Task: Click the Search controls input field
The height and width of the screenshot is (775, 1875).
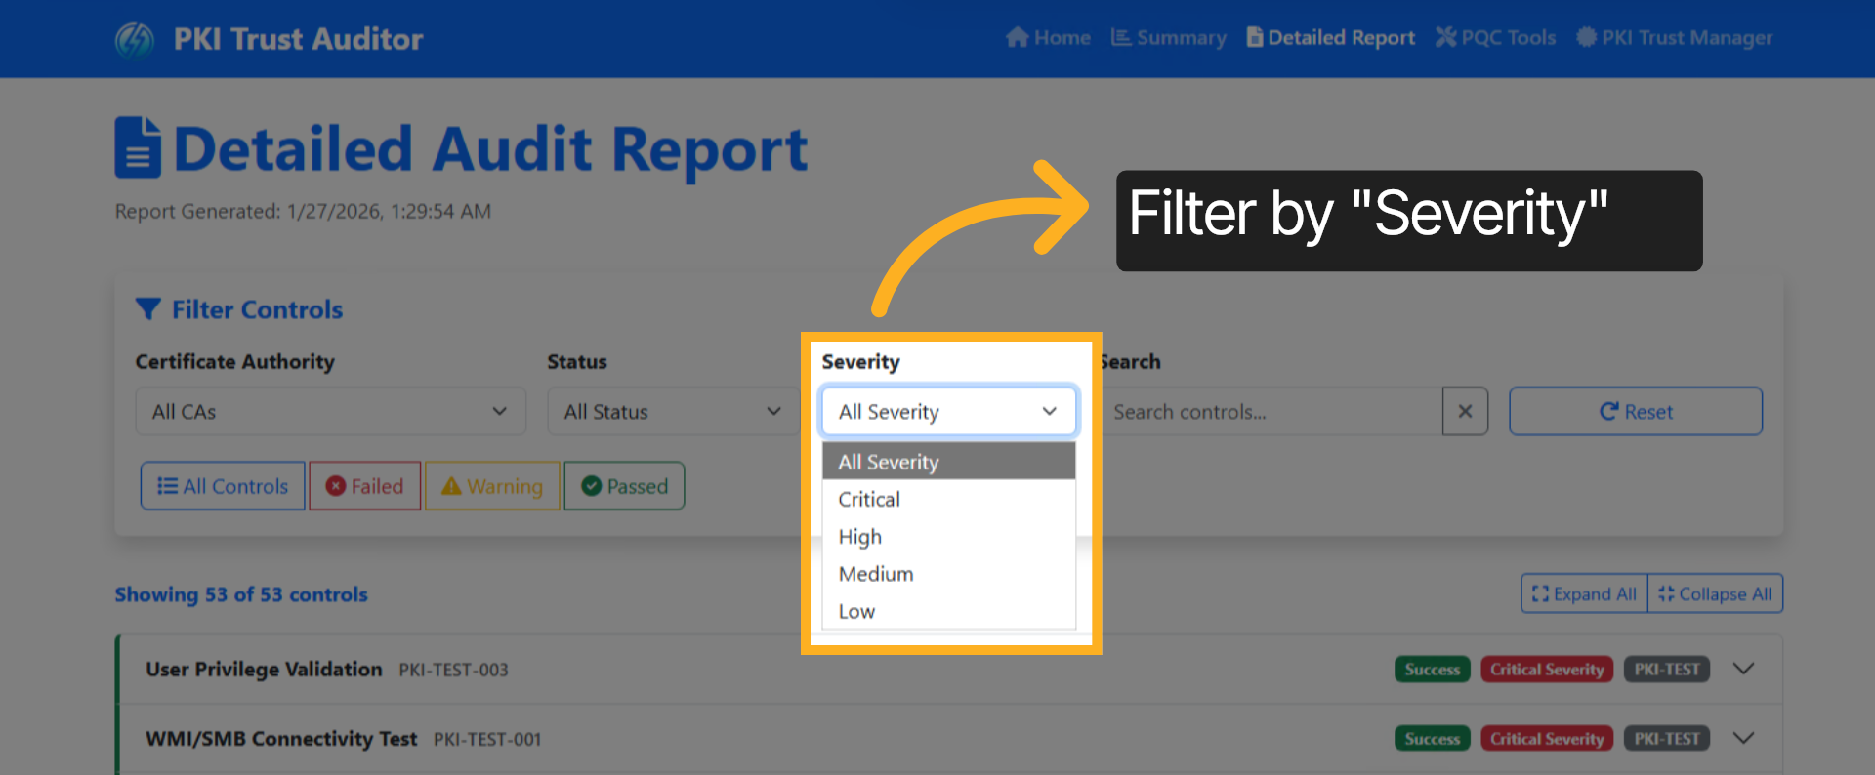Action: [x=1272, y=412]
